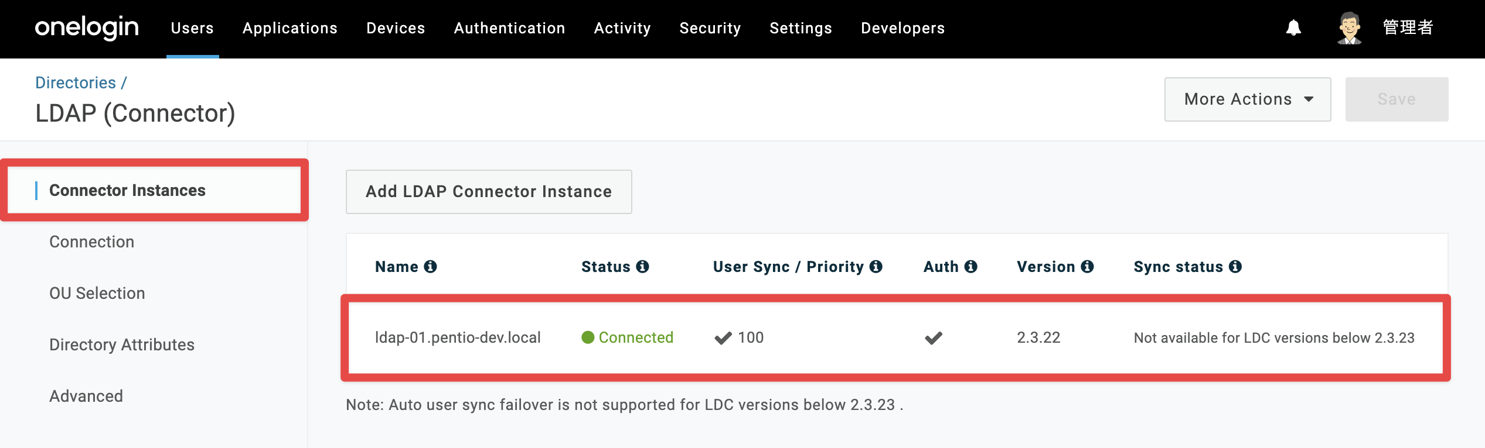Open the Devices menu

coord(396,28)
